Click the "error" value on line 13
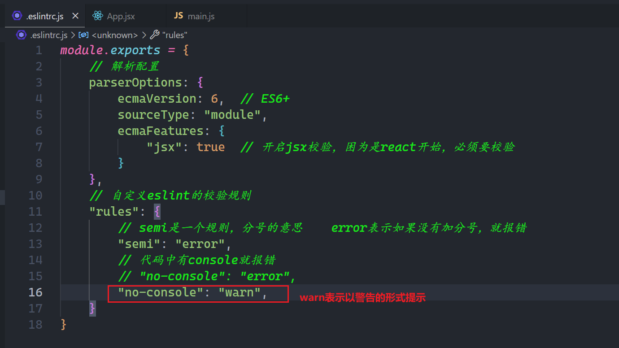Viewport: 619px width, 348px height. click(200, 244)
